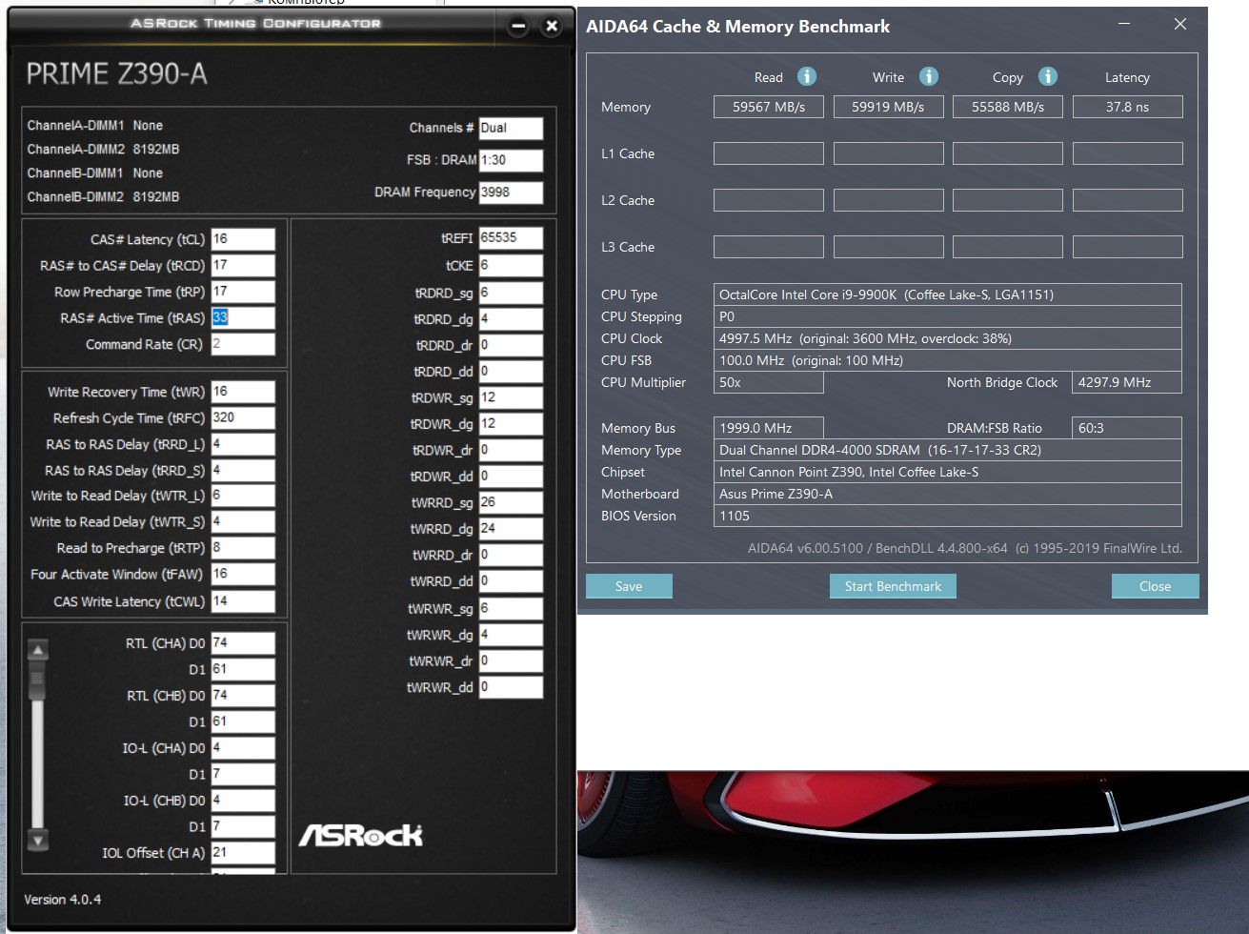Close AIDA64 window with the title-bar X
1249x934 pixels.
1180,25
